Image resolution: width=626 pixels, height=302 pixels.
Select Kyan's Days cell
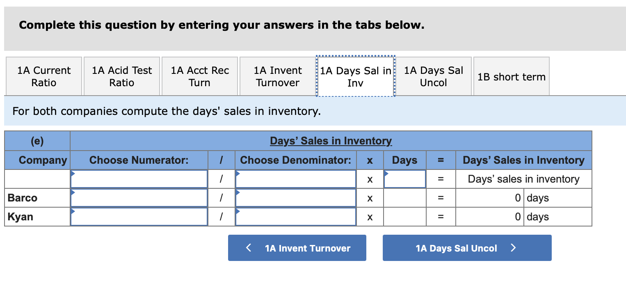(404, 216)
